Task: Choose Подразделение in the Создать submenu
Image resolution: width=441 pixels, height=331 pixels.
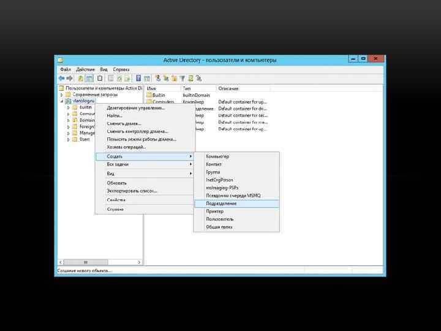Action: click(237, 204)
